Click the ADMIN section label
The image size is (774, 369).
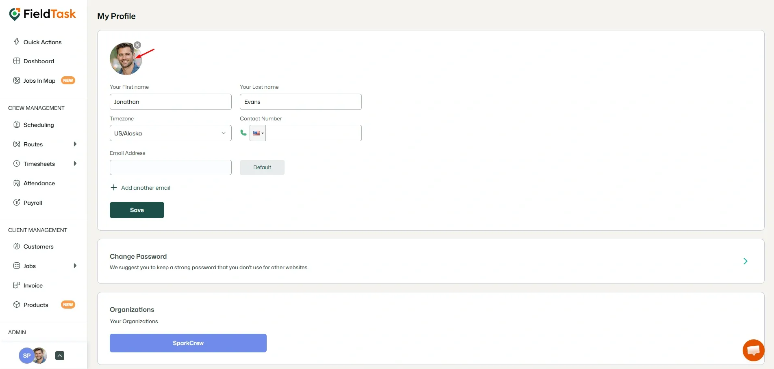(x=17, y=332)
